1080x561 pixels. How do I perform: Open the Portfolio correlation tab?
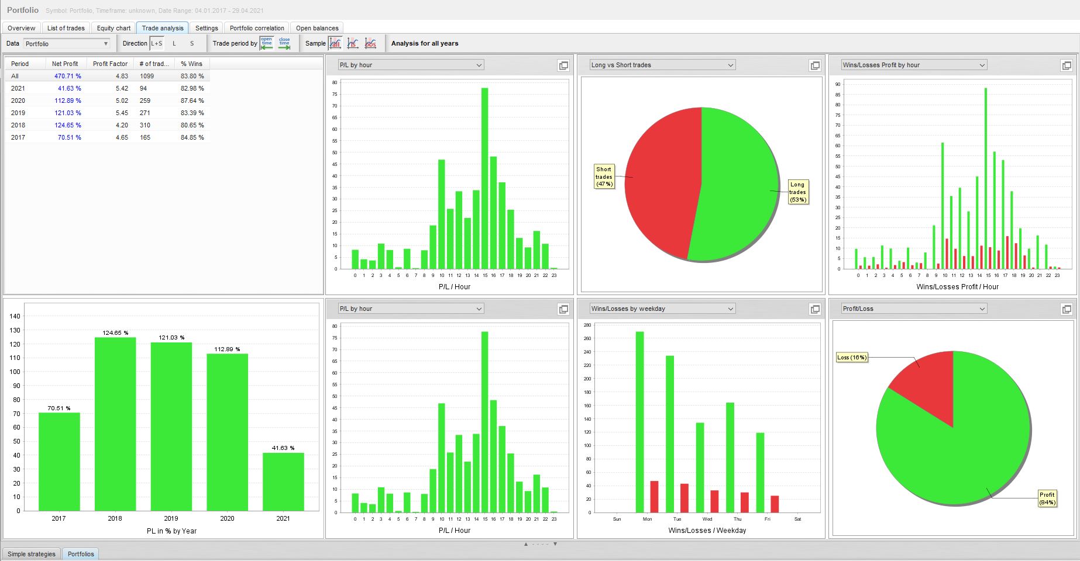[x=257, y=28]
